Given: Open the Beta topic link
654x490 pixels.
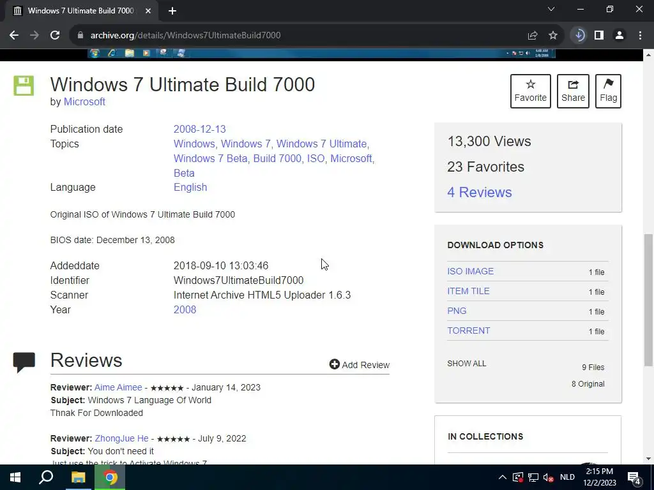Looking at the screenshot, I should click(184, 173).
